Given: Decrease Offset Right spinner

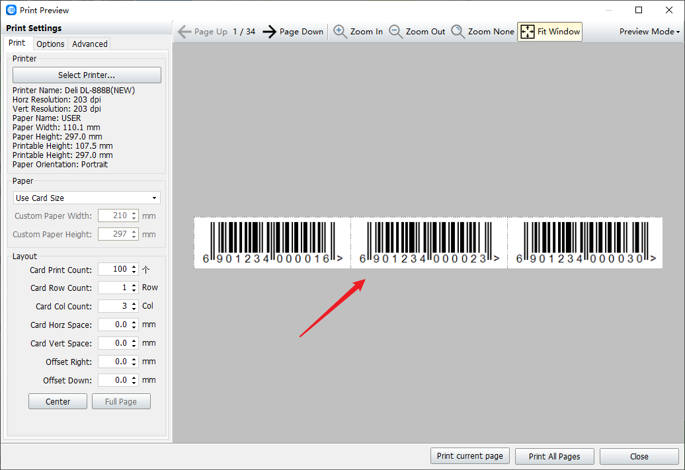Looking at the screenshot, I should coord(134,365).
